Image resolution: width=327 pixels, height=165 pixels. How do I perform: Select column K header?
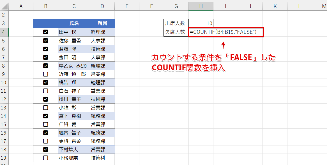[x=275, y=6]
